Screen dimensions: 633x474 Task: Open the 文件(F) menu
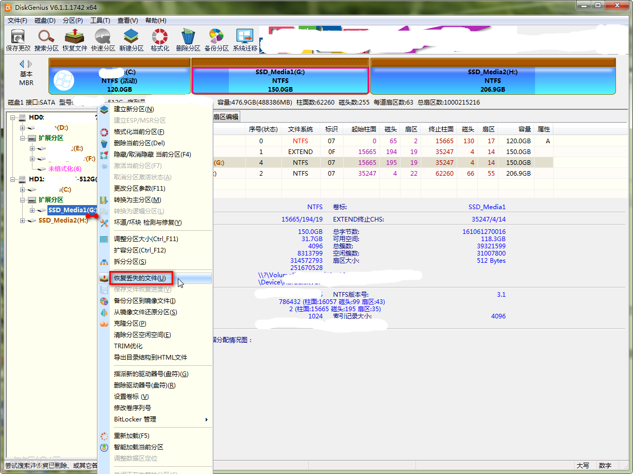[x=18, y=21]
